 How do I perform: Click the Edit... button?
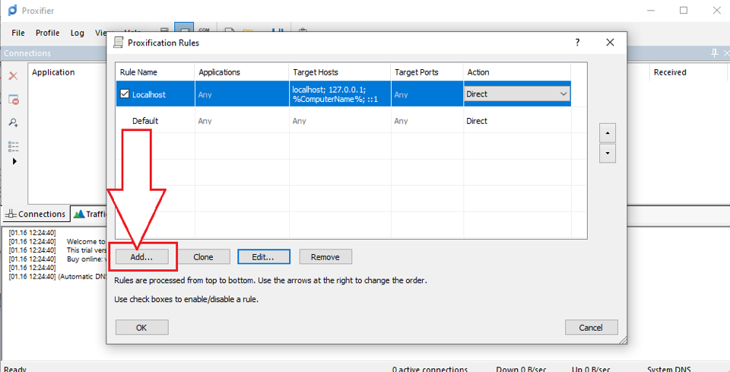tap(264, 256)
